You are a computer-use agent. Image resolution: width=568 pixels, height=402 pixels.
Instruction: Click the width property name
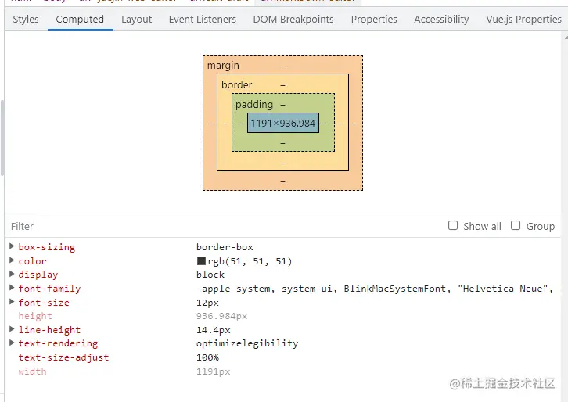click(32, 371)
